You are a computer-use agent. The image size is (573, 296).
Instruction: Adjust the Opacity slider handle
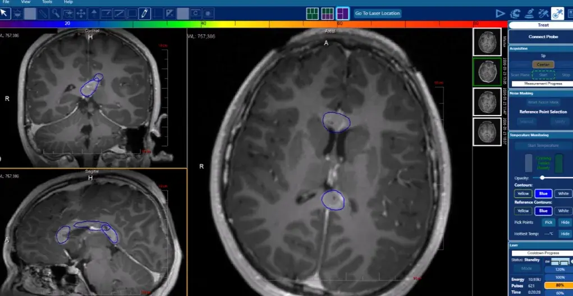coord(542,178)
